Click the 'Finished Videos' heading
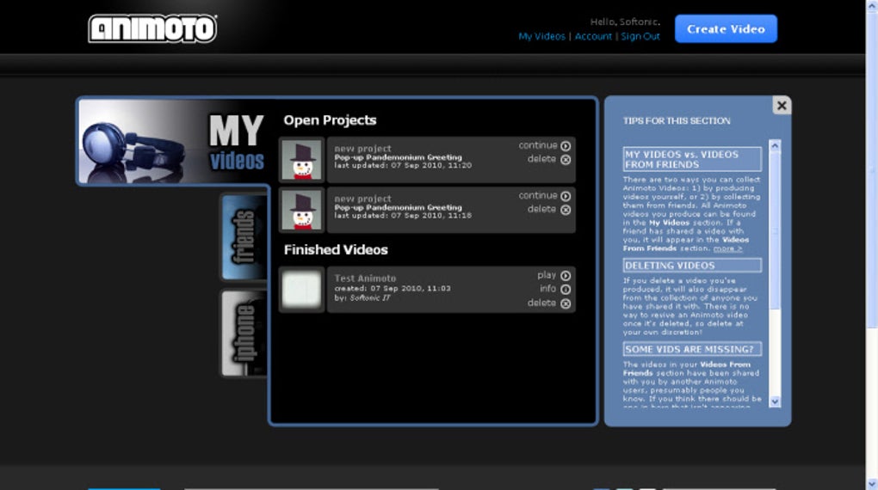Viewport: 878px width, 490px height. pyautogui.click(x=336, y=250)
